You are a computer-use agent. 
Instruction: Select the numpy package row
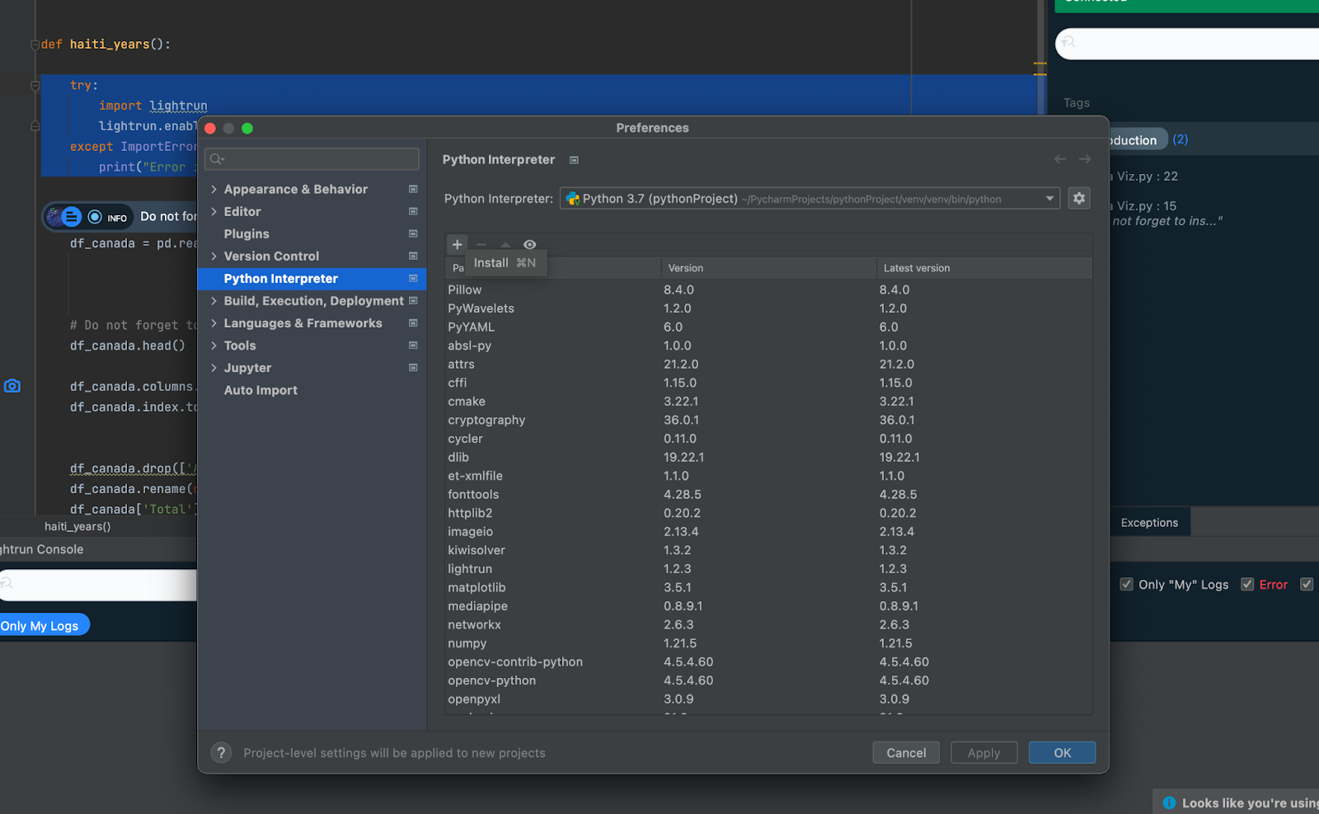click(767, 643)
